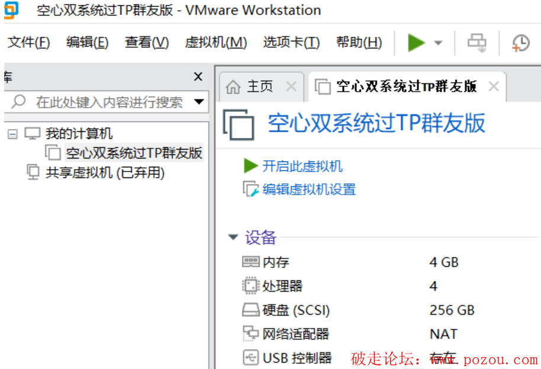
Task: Click the 设备 section header
Action: click(x=261, y=237)
